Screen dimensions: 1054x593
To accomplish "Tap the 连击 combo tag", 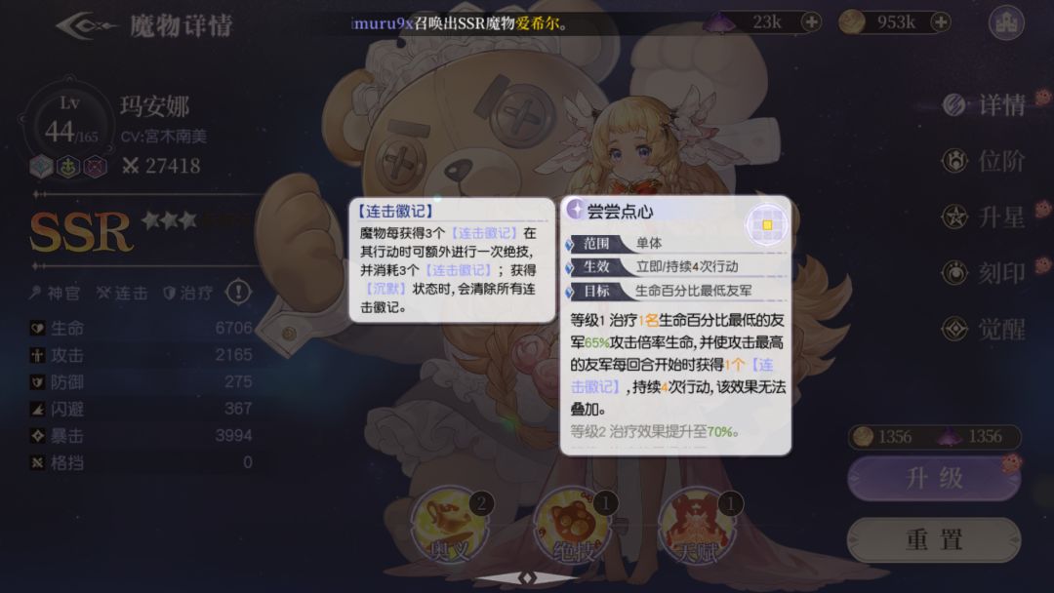I will click(x=122, y=293).
